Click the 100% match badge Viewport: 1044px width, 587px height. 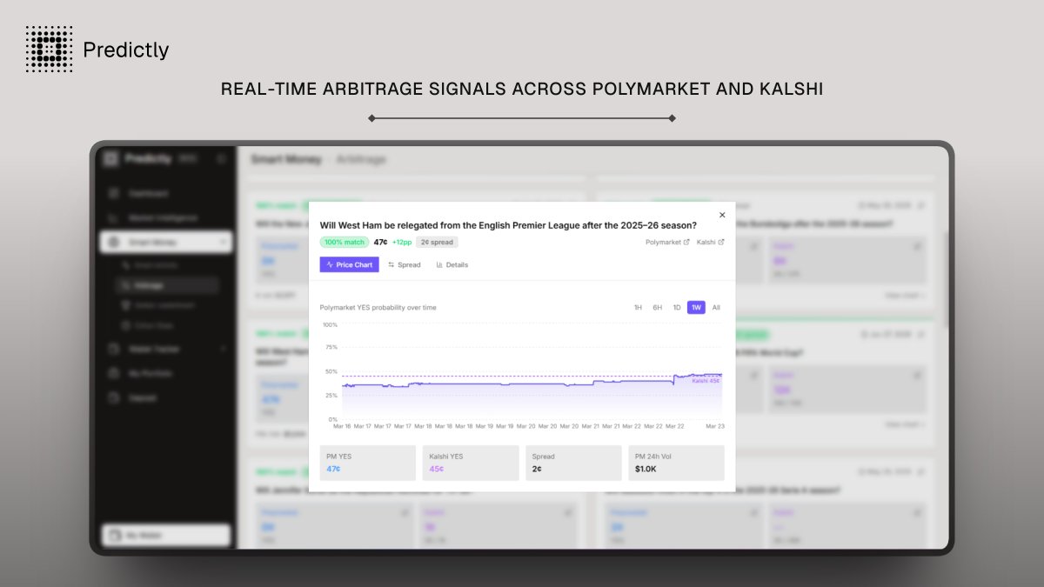click(345, 242)
